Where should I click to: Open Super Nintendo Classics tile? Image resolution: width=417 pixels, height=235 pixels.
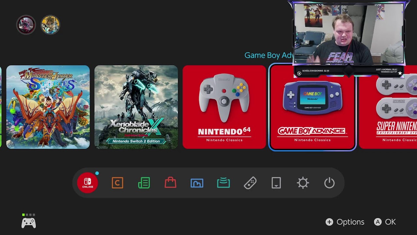(388, 107)
